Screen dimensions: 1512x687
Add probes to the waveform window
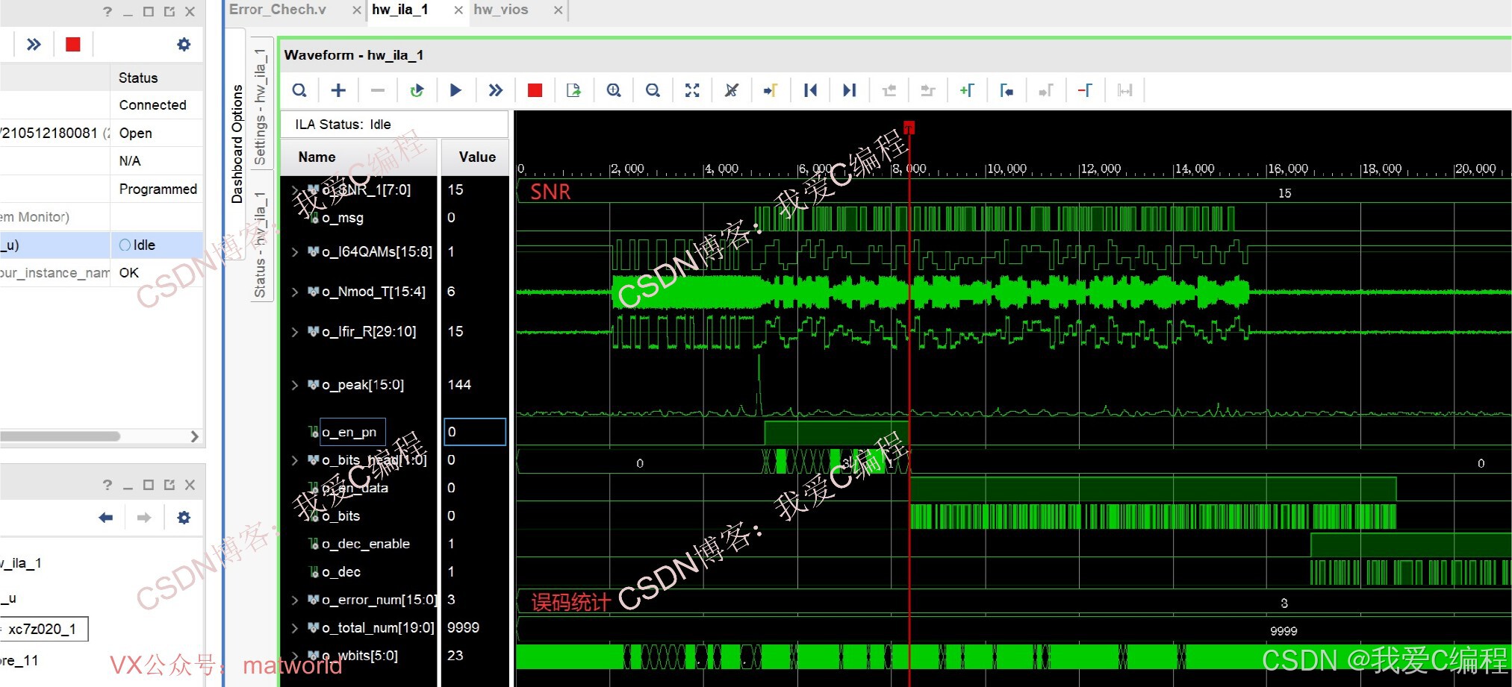pos(337,90)
